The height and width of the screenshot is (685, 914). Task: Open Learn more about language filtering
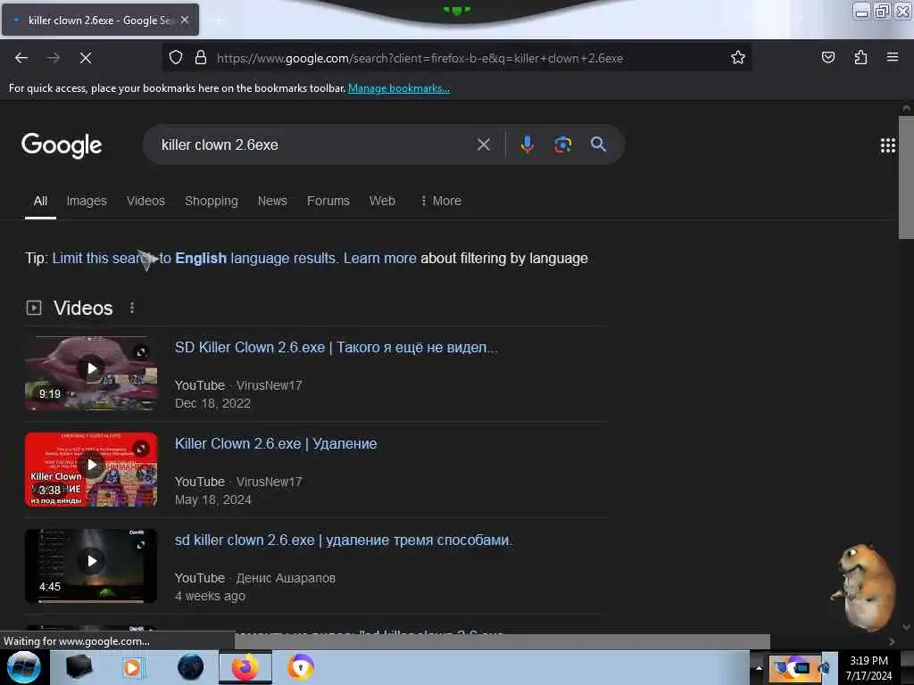pyautogui.click(x=379, y=258)
